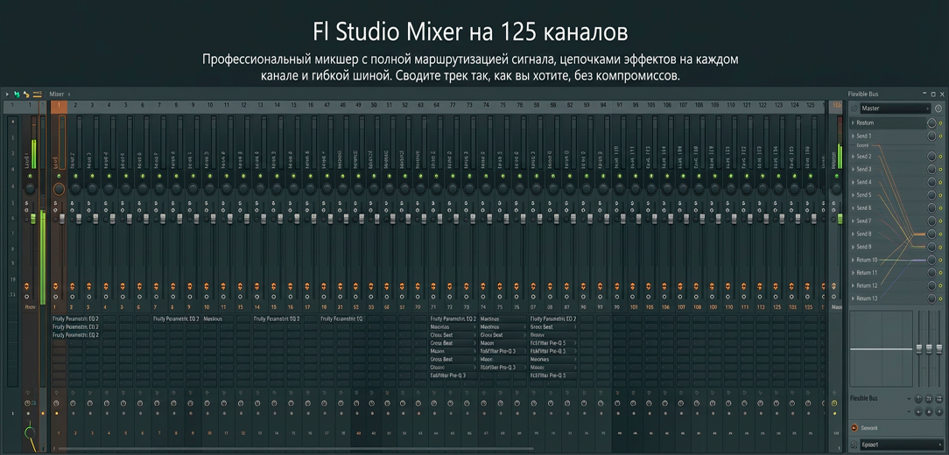The width and height of the screenshot is (949, 455).
Task: Toggle the green mute LED on channel 1
Action: click(59, 176)
